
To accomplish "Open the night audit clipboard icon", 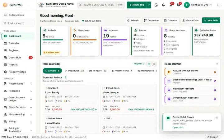I will pos(156,5).
